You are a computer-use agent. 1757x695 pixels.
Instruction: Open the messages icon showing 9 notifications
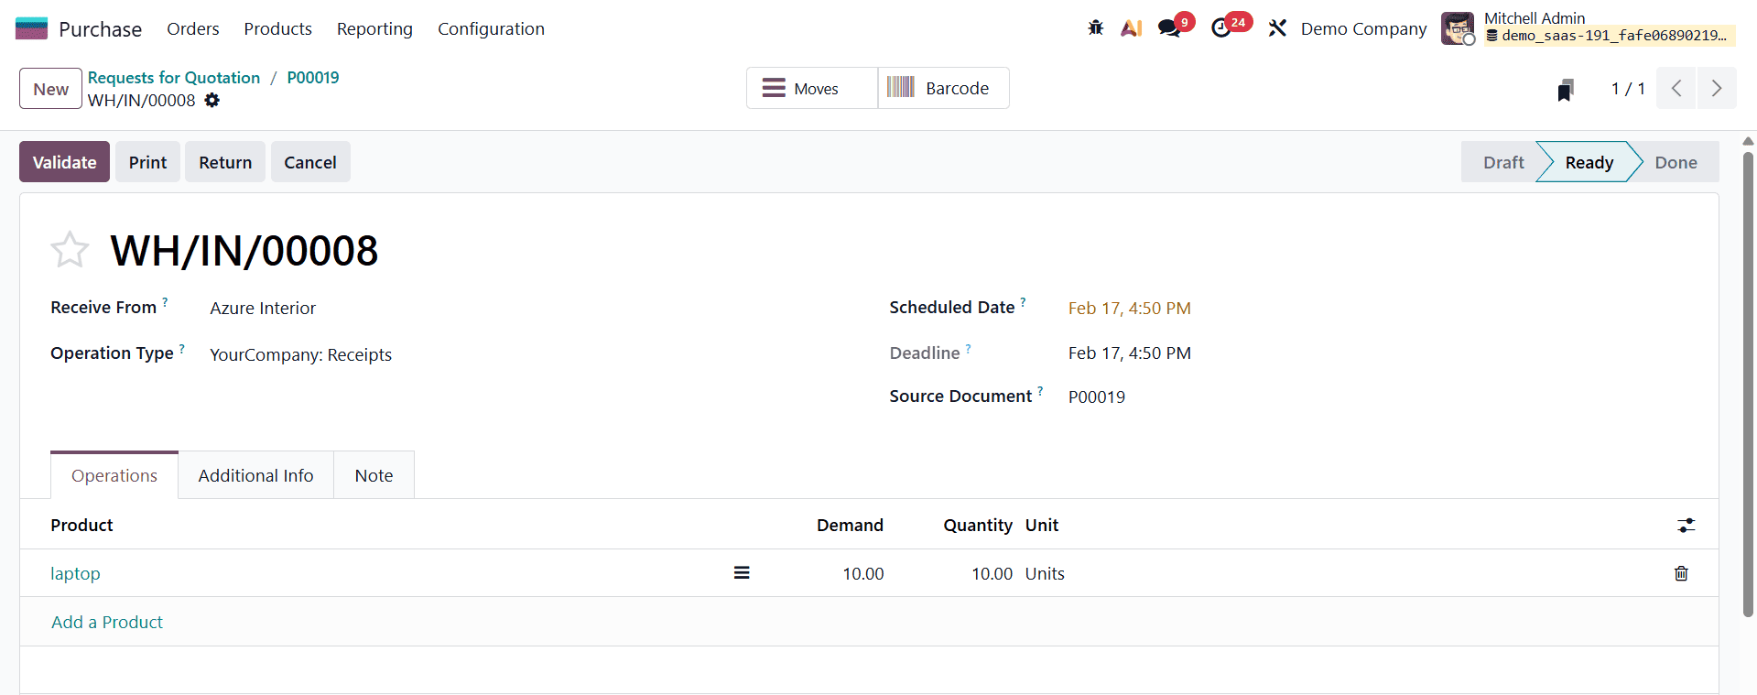[x=1167, y=28]
